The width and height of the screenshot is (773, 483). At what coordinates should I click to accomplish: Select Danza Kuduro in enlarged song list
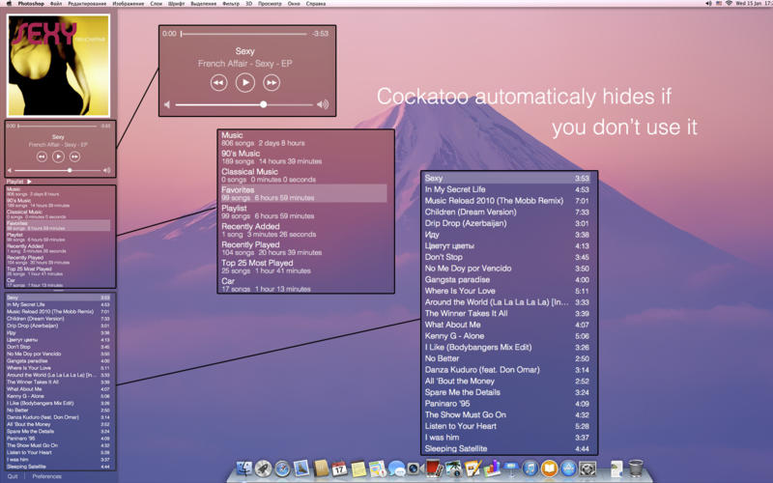pyautogui.click(x=507, y=370)
